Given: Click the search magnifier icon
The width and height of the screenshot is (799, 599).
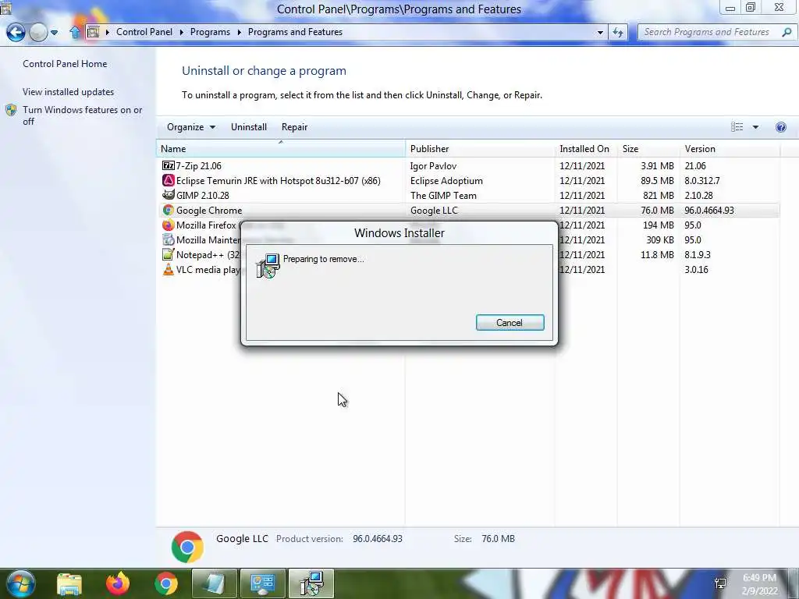Looking at the screenshot, I should point(787,32).
